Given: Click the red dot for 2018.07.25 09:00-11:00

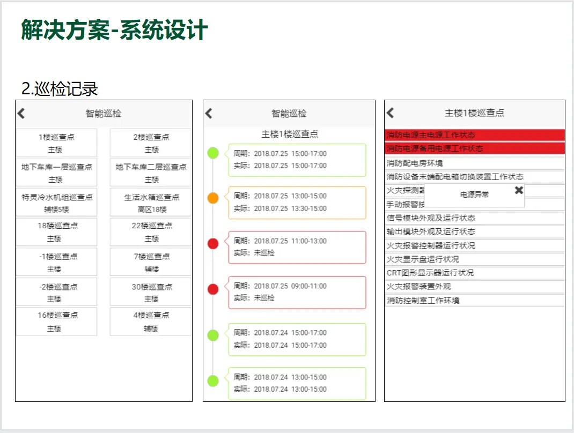Looking at the screenshot, I should point(213,289).
